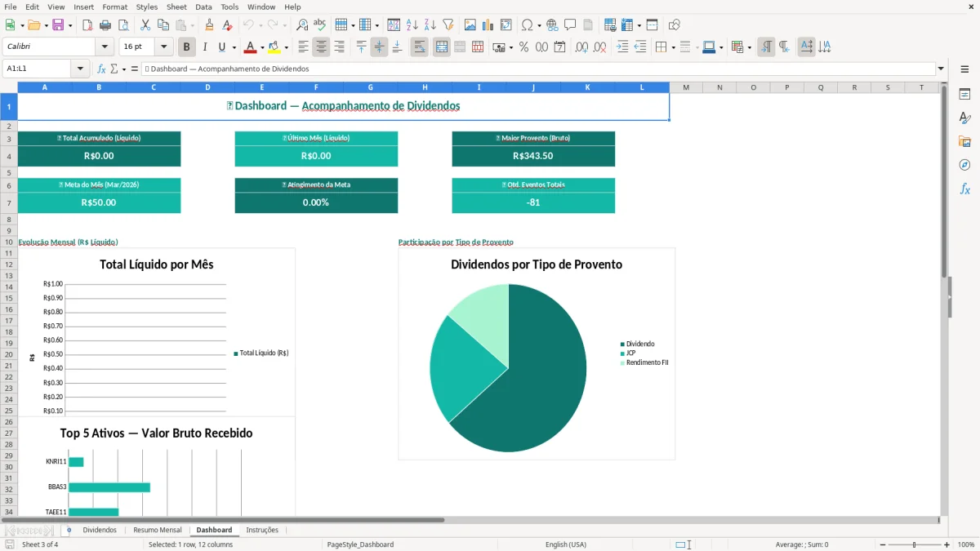Click the Add Decimal Place icon

point(581,47)
